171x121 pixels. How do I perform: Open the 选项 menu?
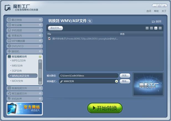[149, 11]
